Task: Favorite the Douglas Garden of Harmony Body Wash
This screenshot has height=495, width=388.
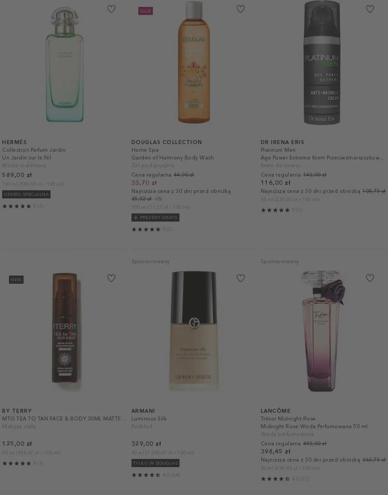Action: tap(241, 9)
